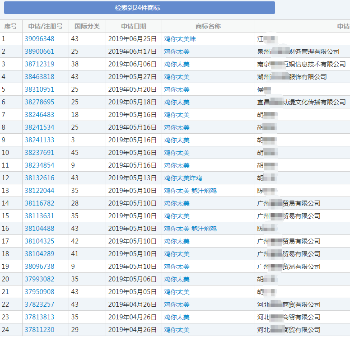Open registration number 39096348 link
Image resolution: width=350 pixels, height=337 pixels.
pyautogui.click(x=39, y=39)
